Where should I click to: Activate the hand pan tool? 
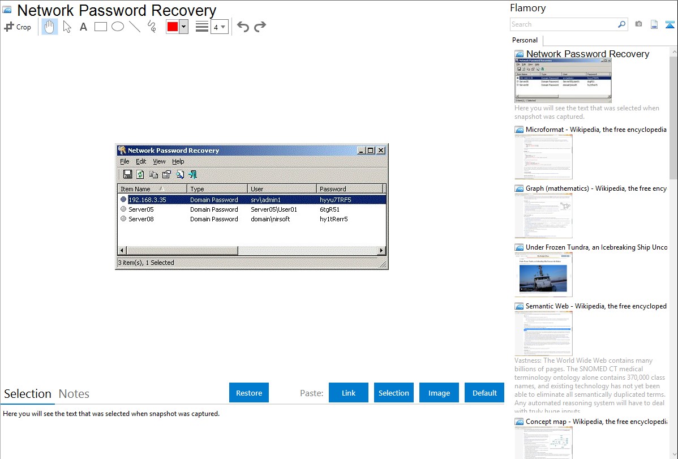click(x=49, y=27)
